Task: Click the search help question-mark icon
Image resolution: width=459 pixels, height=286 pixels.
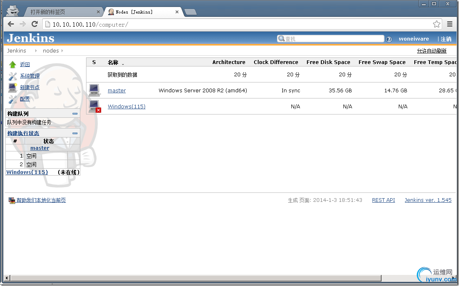Action: tap(389, 39)
